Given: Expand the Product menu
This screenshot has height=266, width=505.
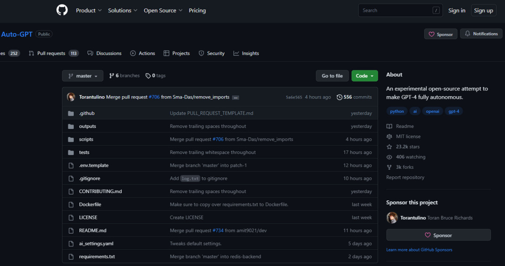Looking at the screenshot, I should [88, 11].
